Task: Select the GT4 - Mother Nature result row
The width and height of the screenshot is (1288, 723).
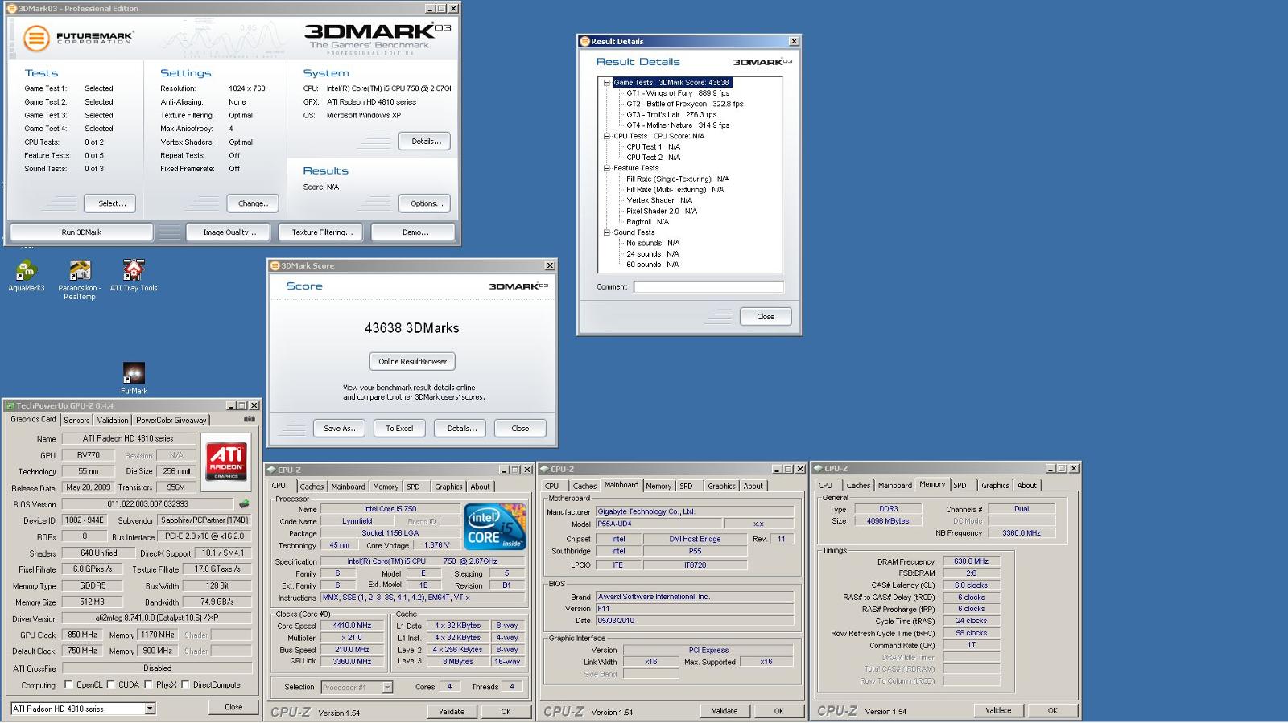Action: click(x=678, y=125)
